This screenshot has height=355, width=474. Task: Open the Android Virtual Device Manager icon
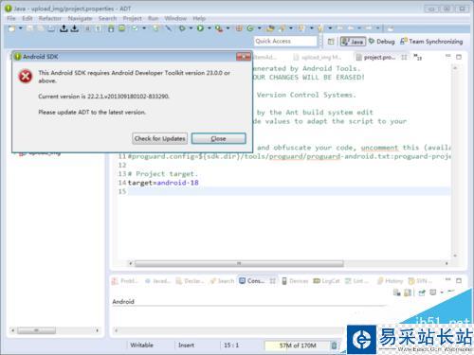[x=121, y=28]
